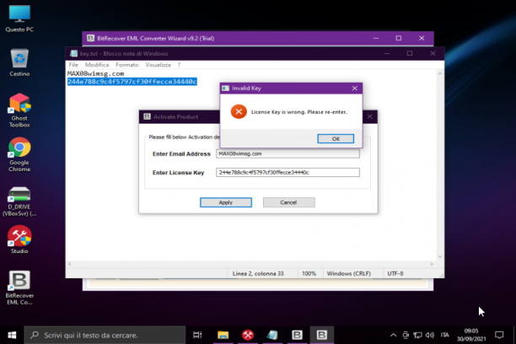The image size is (516, 344).
Task: Click Notepad horizontal scrollbar right arrow
Action: point(432,264)
